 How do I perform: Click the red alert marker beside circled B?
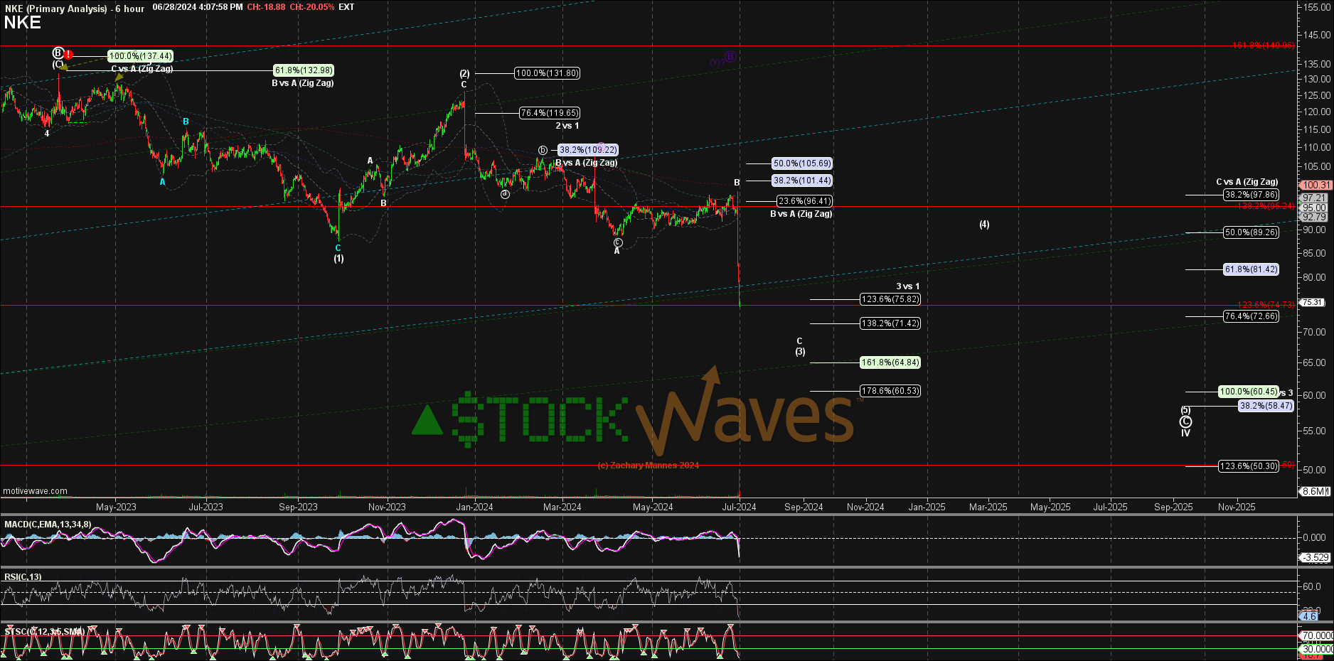(x=68, y=54)
